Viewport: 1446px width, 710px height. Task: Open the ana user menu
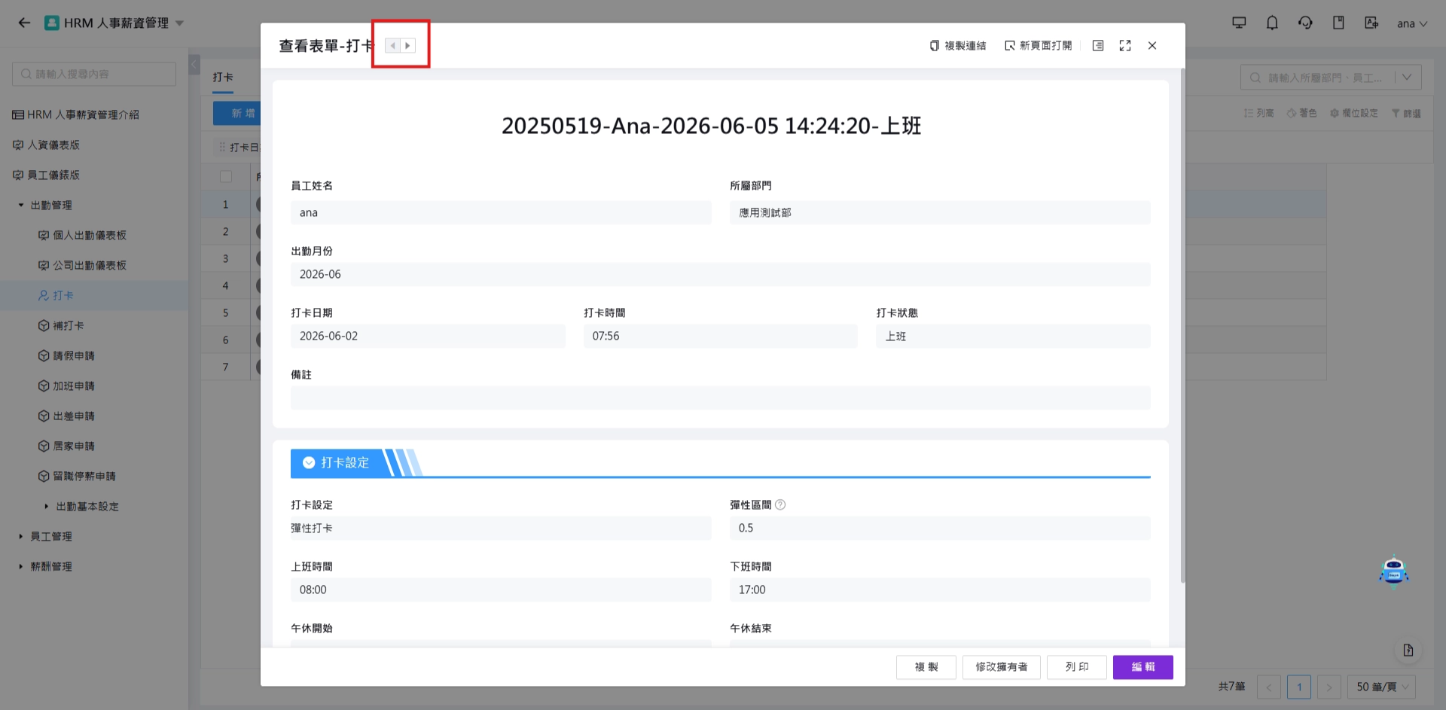[x=1412, y=23]
